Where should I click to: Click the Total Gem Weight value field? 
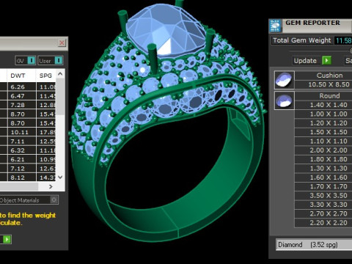(343, 40)
